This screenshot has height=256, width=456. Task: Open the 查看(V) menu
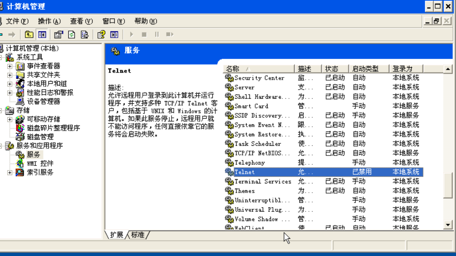(x=82, y=21)
